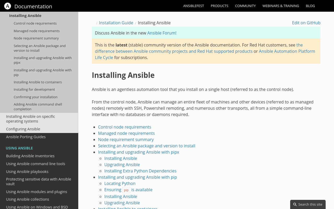This screenshot has width=334, height=209.
Task: Open the Documentation home title
Action: (33, 6)
